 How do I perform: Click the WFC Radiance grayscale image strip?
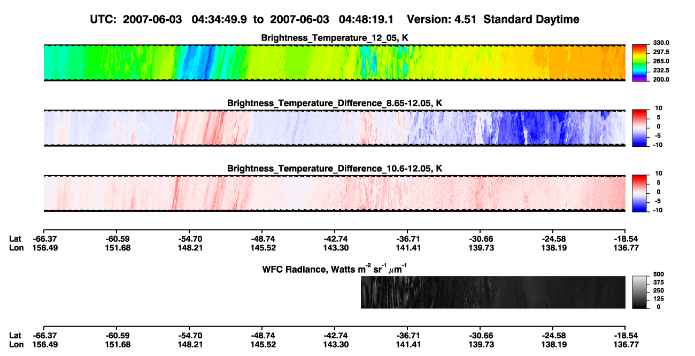tap(493, 292)
